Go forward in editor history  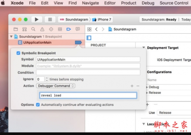[103, 29]
